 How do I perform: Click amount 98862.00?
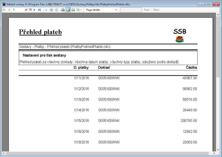(x=190, y=89)
